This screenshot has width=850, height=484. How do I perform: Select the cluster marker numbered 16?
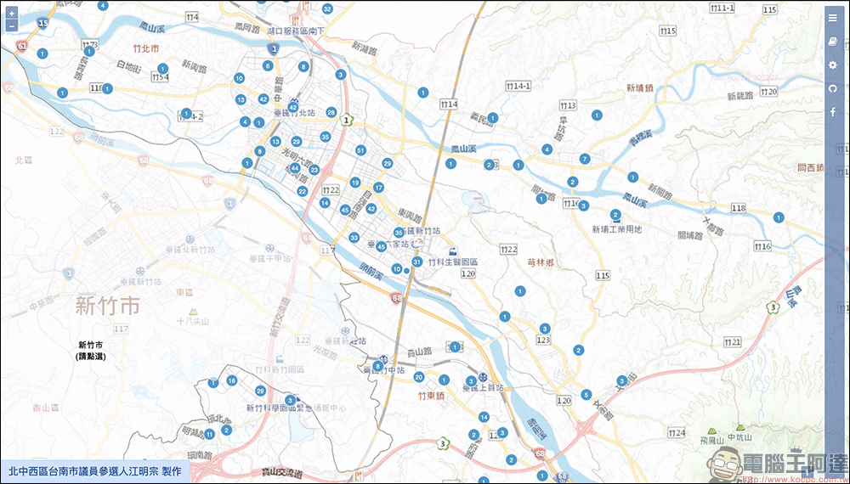point(231,381)
